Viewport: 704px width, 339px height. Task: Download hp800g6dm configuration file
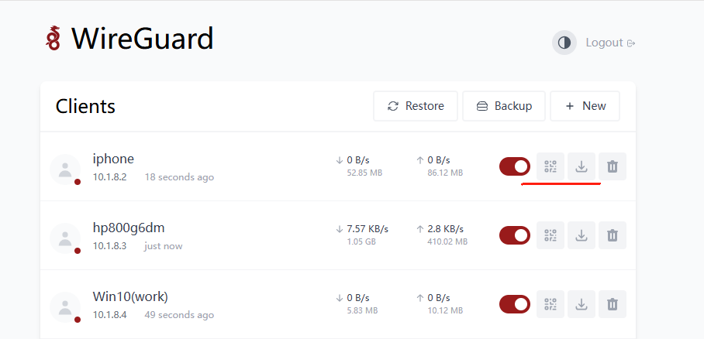pyautogui.click(x=581, y=235)
